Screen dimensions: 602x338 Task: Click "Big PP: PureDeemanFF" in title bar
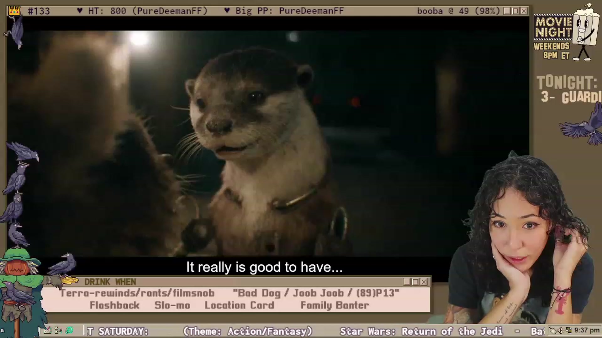(x=290, y=11)
